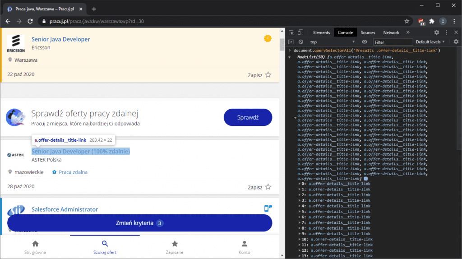Switch to the Elements tab
The width and height of the screenshot is (462, 259).
tap(321, 32)
